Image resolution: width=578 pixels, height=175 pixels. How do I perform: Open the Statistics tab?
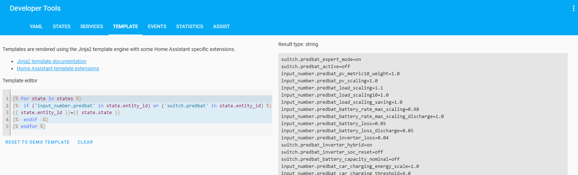189,26
